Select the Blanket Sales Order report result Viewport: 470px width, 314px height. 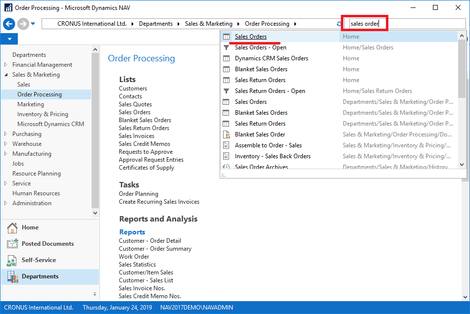point(260,135)
